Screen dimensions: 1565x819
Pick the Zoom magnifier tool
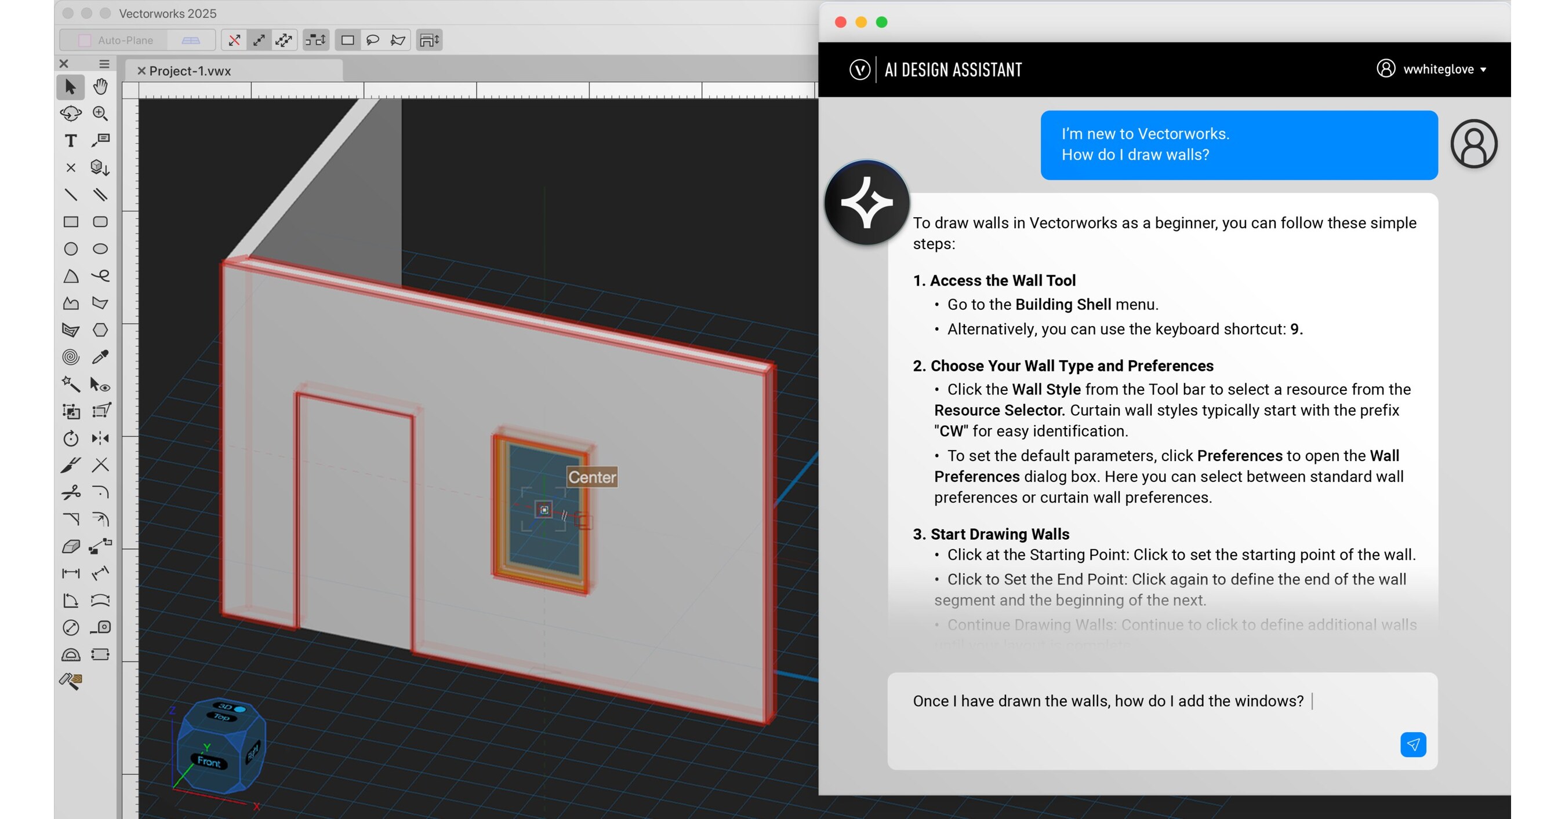[100, 114]
